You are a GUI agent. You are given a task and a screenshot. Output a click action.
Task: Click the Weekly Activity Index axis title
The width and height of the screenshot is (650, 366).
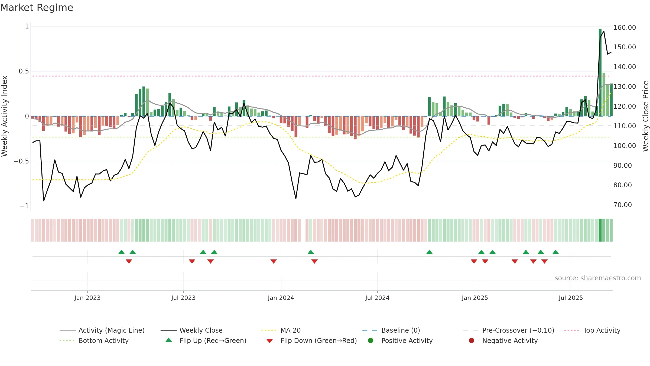5,116
